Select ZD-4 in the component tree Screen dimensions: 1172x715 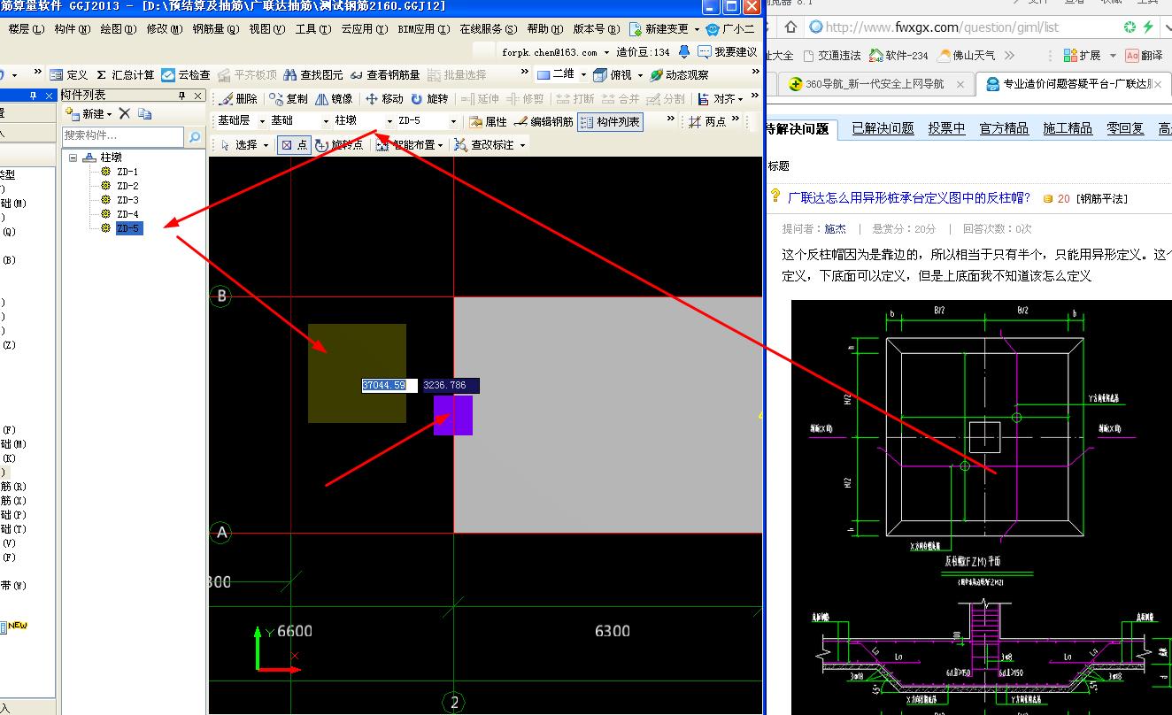click(127, 214)
